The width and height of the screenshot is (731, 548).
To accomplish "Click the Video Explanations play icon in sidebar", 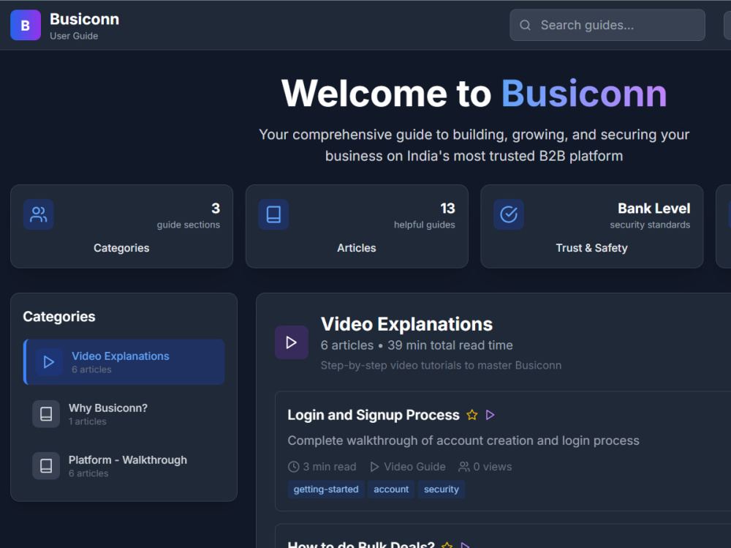I will click(x=49, y=362).
